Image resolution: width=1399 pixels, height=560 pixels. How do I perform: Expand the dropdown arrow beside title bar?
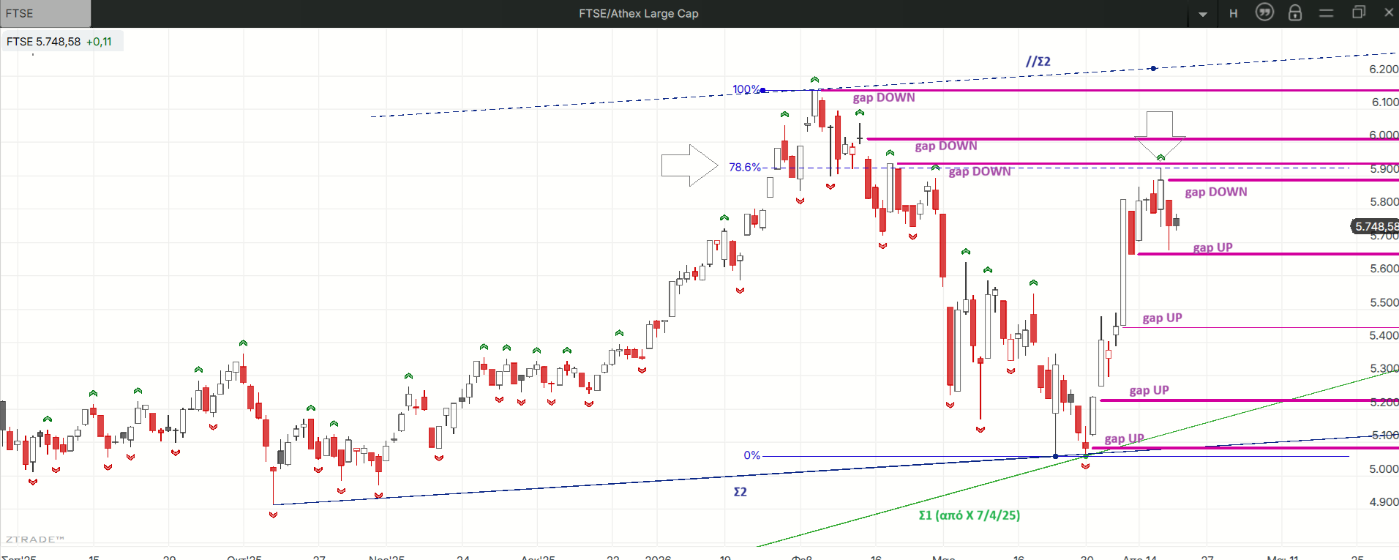click(x=1203, y=14)
